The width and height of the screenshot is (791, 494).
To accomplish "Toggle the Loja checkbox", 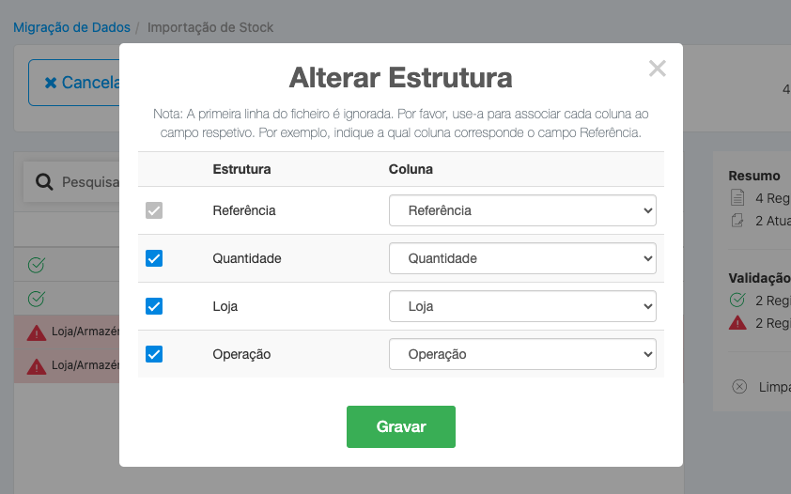I will click(x=154, y=306).
